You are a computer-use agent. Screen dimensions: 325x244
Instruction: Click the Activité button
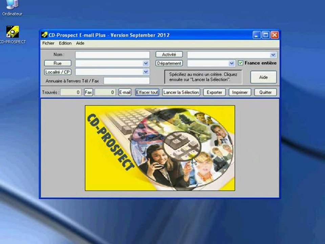click(x=169, y=54)
